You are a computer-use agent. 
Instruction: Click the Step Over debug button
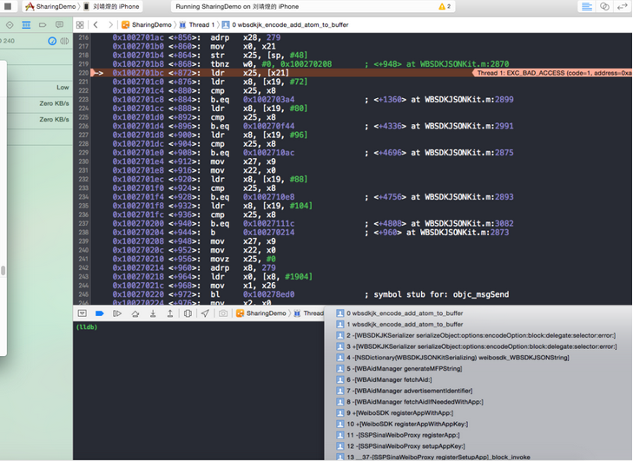click(135, 313)
